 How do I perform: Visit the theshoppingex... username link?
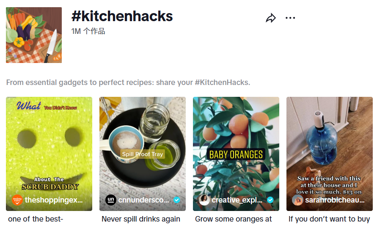point(54,200)
